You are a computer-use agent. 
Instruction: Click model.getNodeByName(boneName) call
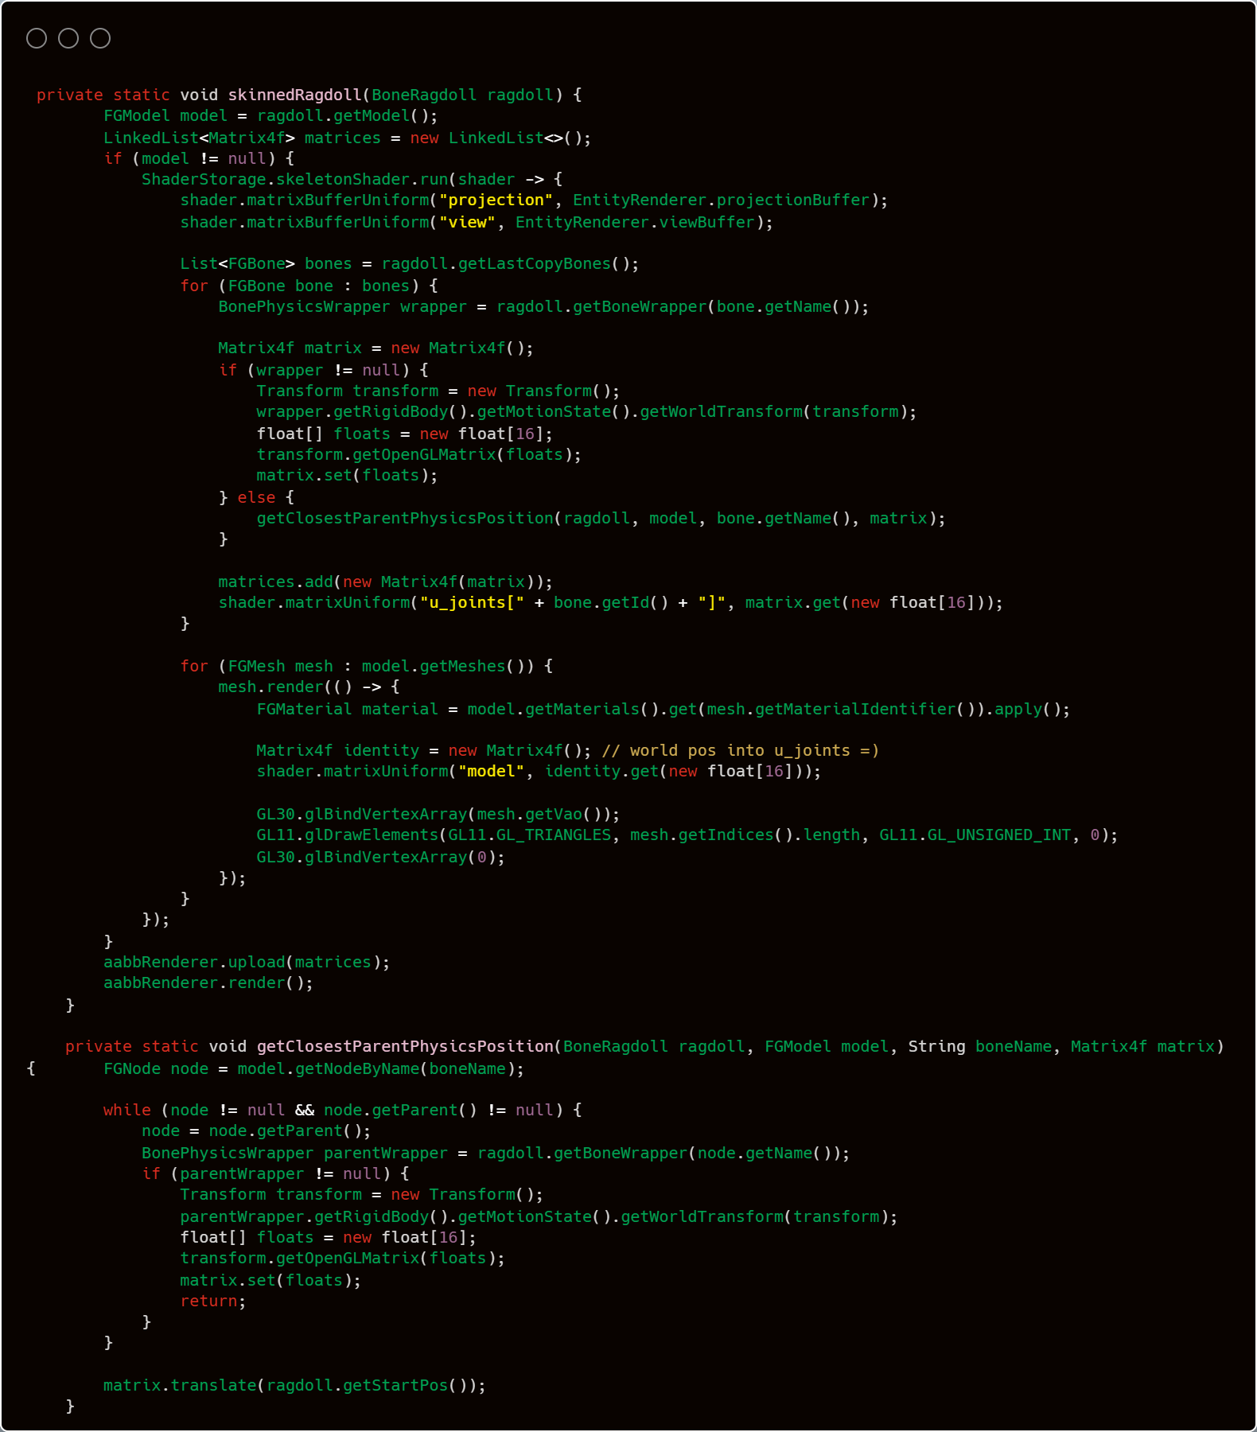376,1068
